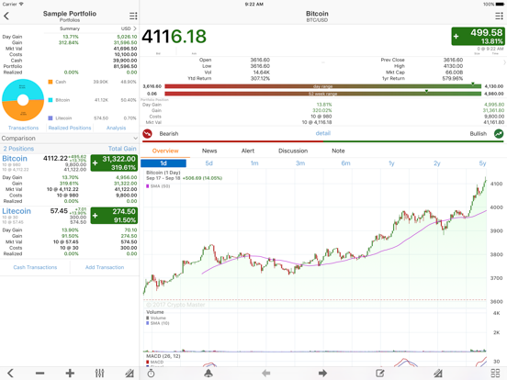Open the Litecoin position row
Image resolution: width=507 pixels, height=380 pixels.
(69, 232)
